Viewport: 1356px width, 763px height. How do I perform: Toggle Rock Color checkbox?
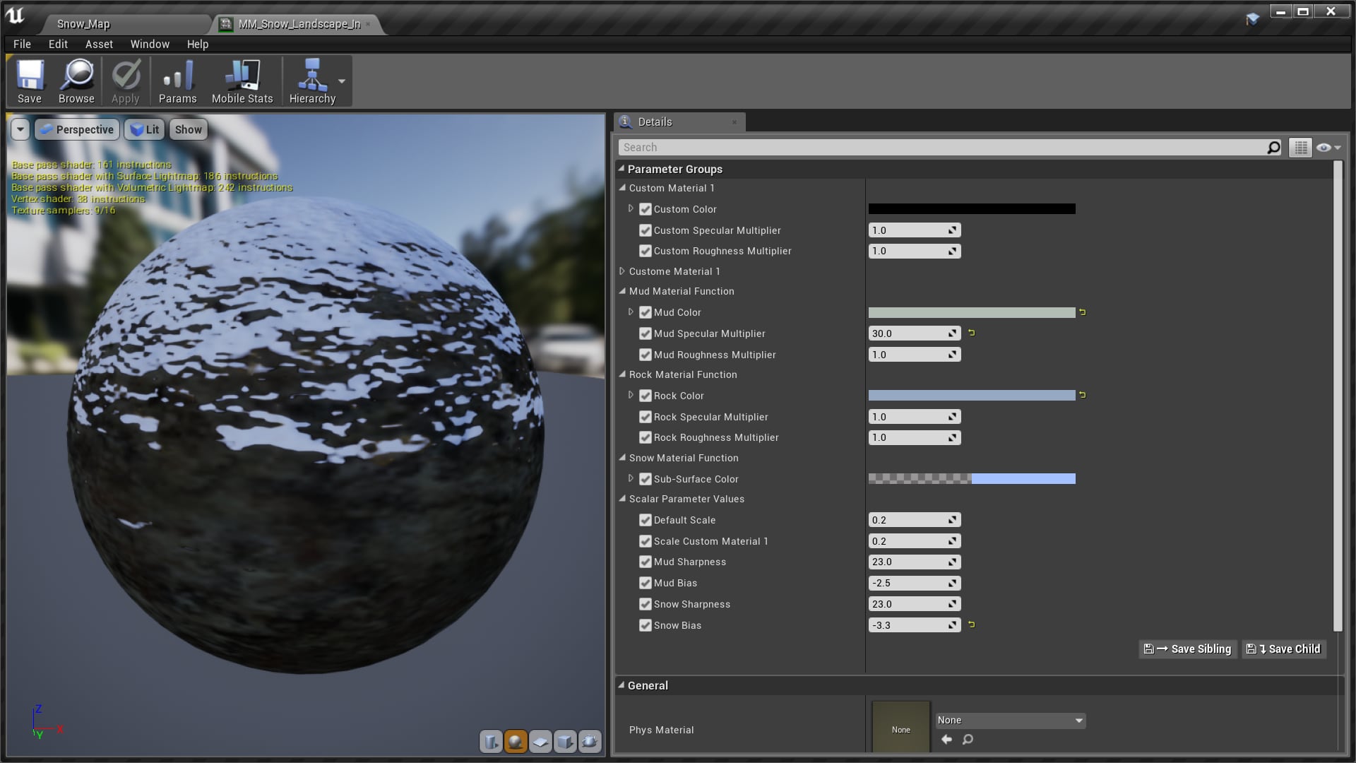[645, 396]
